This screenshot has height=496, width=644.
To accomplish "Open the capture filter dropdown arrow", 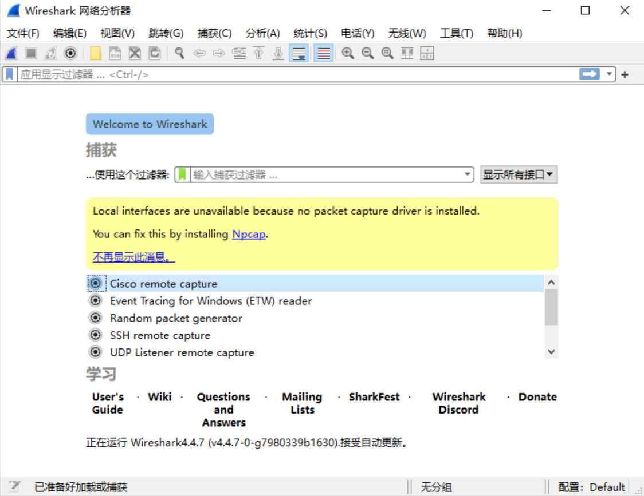I will click(x=466, y=174).
